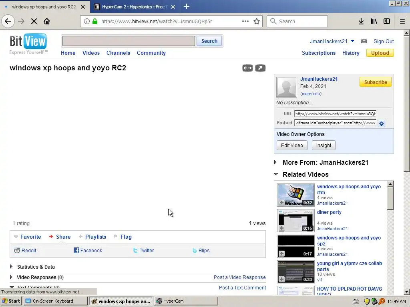The image size is (410, 307).
Task: Add young girl ytpmv video to queue
Action: point(281,279)
